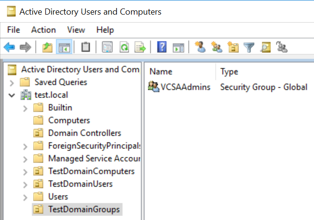Viewport: 314px width, 220px height.
Task: Open the Help menu
Action: (105, 30)
